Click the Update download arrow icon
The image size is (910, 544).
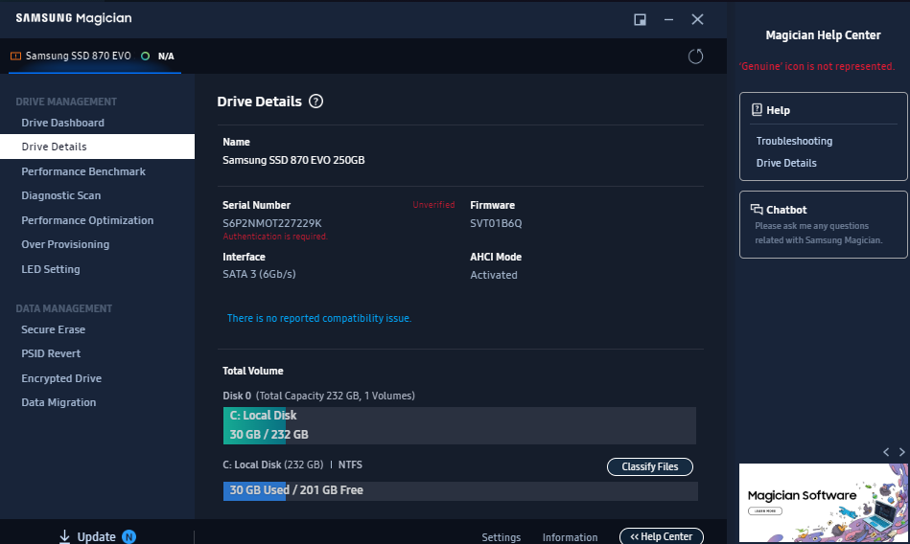(64, 536)
